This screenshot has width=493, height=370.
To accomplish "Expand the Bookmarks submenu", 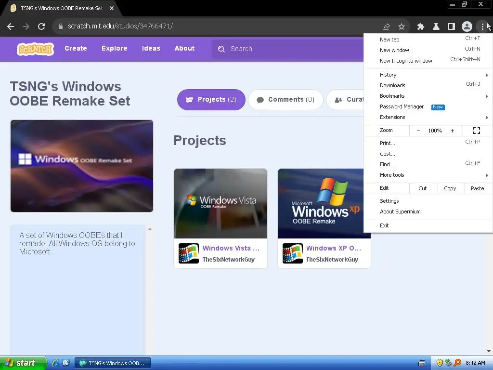I will point(428,96).
